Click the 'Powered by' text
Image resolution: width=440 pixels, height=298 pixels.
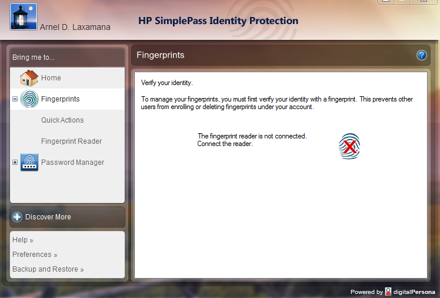point(366,292)
